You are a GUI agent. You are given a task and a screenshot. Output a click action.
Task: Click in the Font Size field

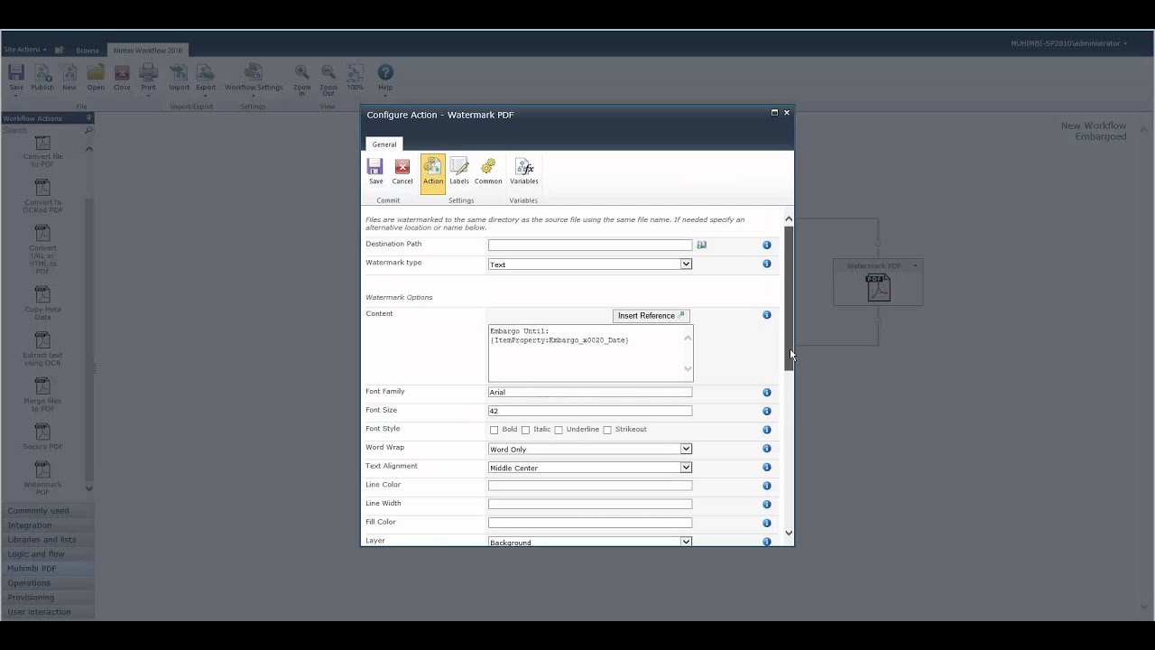click(590, 411)
